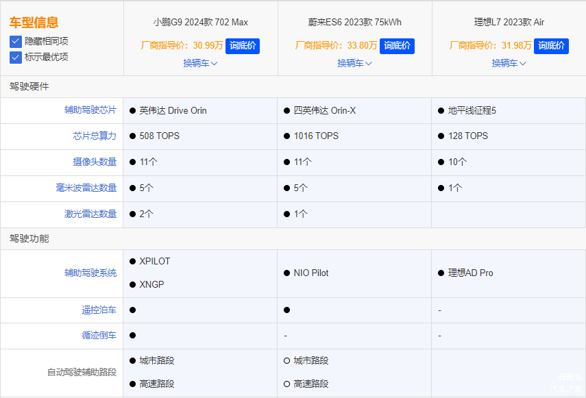Open the 遥控泊车 parameter link

pyautogui.click(x=99, y=310)
